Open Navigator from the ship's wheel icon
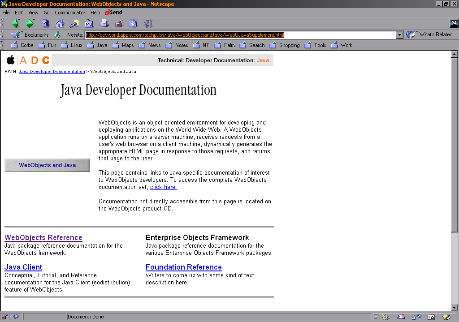 (385, 317)
